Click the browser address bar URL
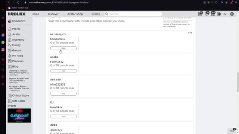The width and height of the screenshot is (239, 134). (59, 3)
